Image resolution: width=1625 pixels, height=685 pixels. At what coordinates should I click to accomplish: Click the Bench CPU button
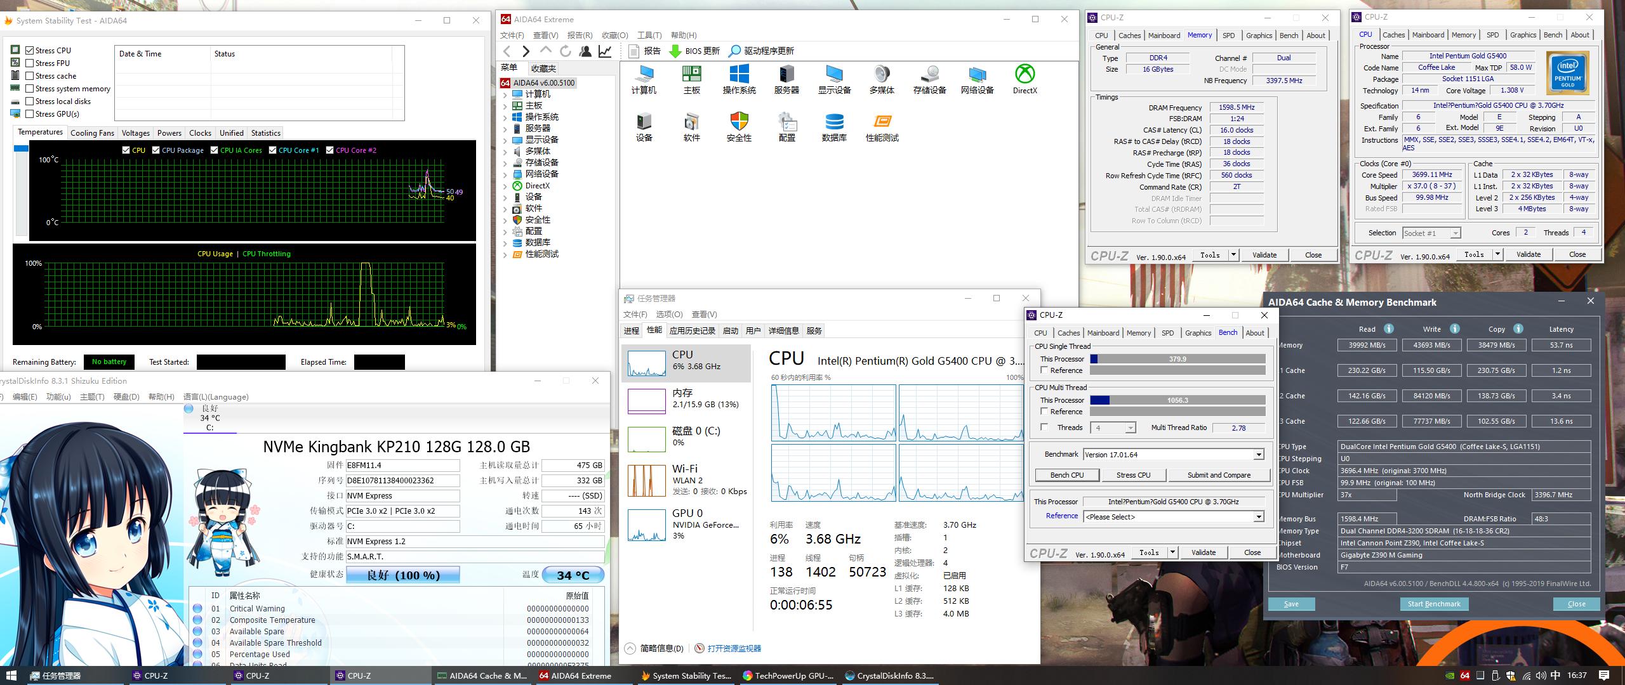pos(1066,475)
